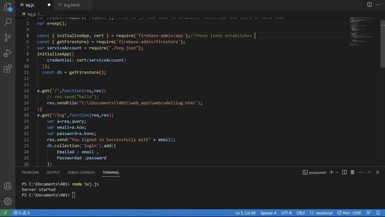
Task: Change indentation via Spaces: 4
Action: point(268,213)
